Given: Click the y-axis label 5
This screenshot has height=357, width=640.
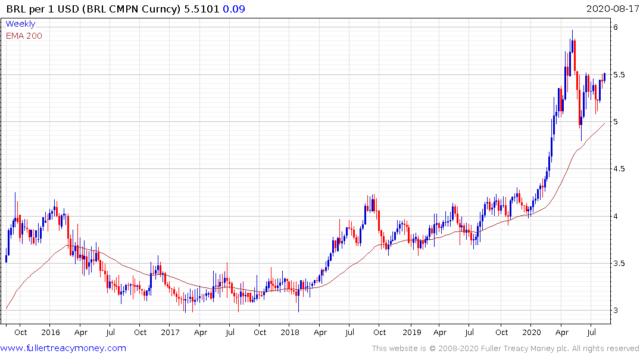Looking at the screenshot, I should tap(616, 121).
